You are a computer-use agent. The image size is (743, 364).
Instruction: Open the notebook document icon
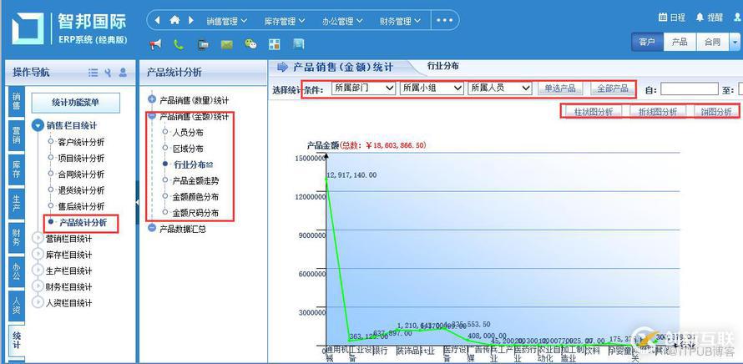[x=299, y=44]
